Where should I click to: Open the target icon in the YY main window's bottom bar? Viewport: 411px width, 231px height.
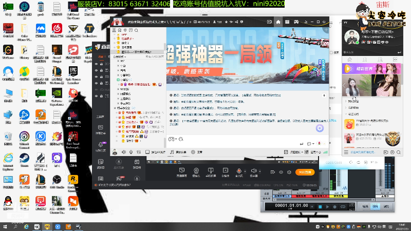point(393,152)
